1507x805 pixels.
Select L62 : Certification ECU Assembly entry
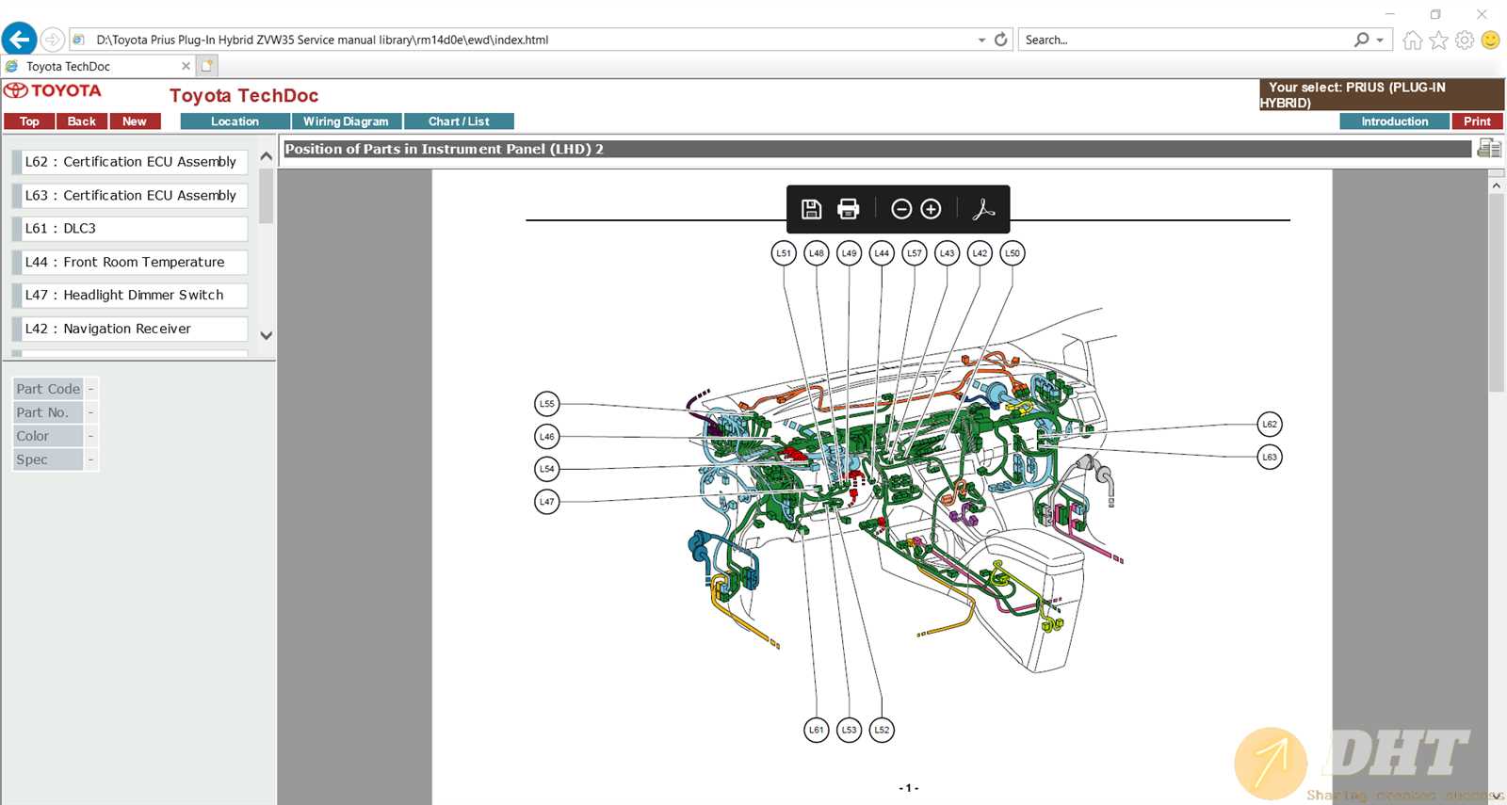130,162
